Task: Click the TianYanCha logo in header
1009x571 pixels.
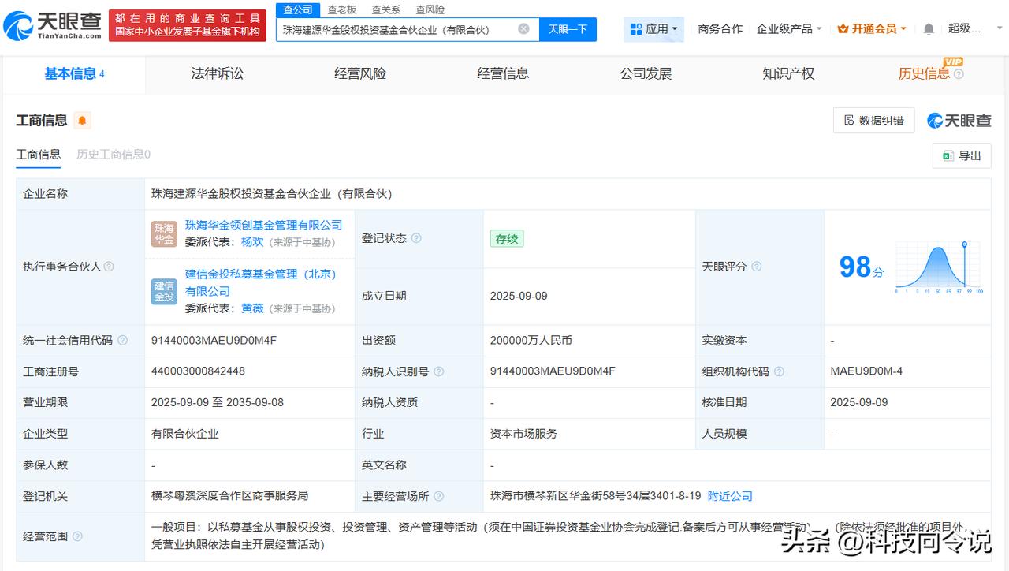Action: point(53,25)
